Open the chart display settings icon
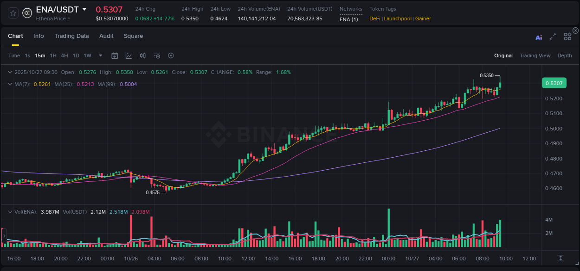 click(156, 55)
